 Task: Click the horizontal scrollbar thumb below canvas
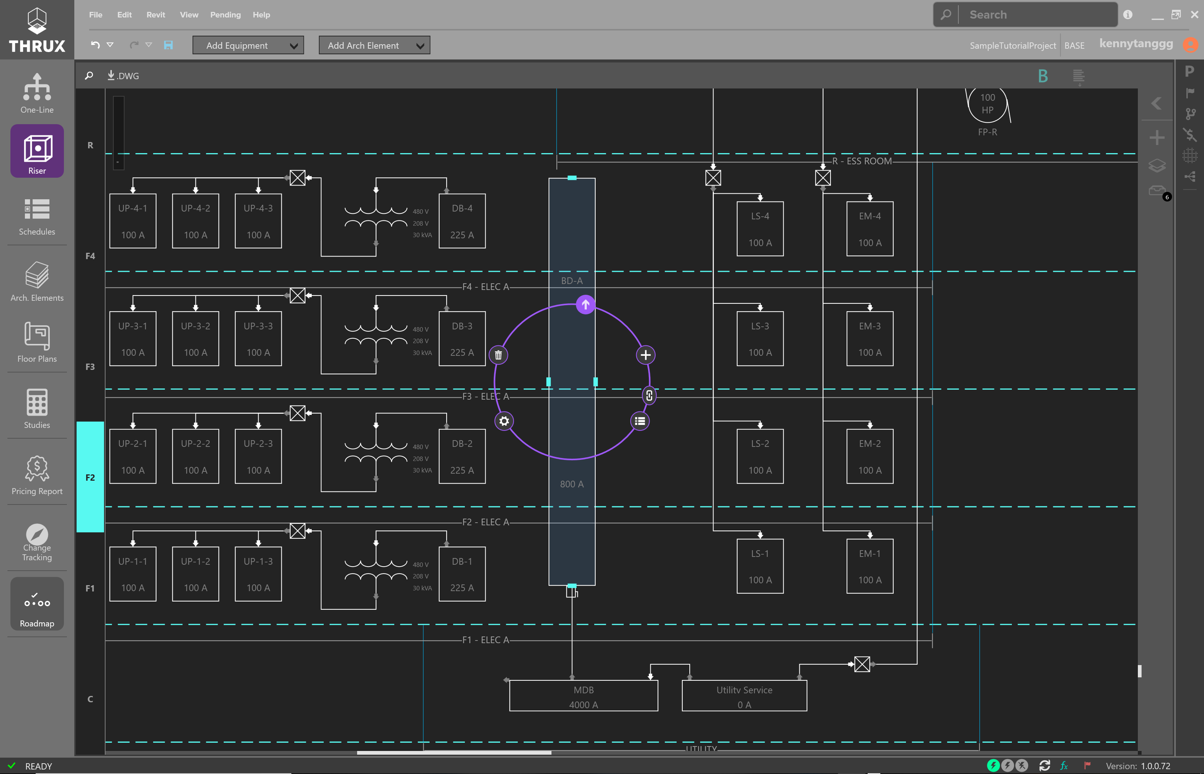[x=454, y=752]
